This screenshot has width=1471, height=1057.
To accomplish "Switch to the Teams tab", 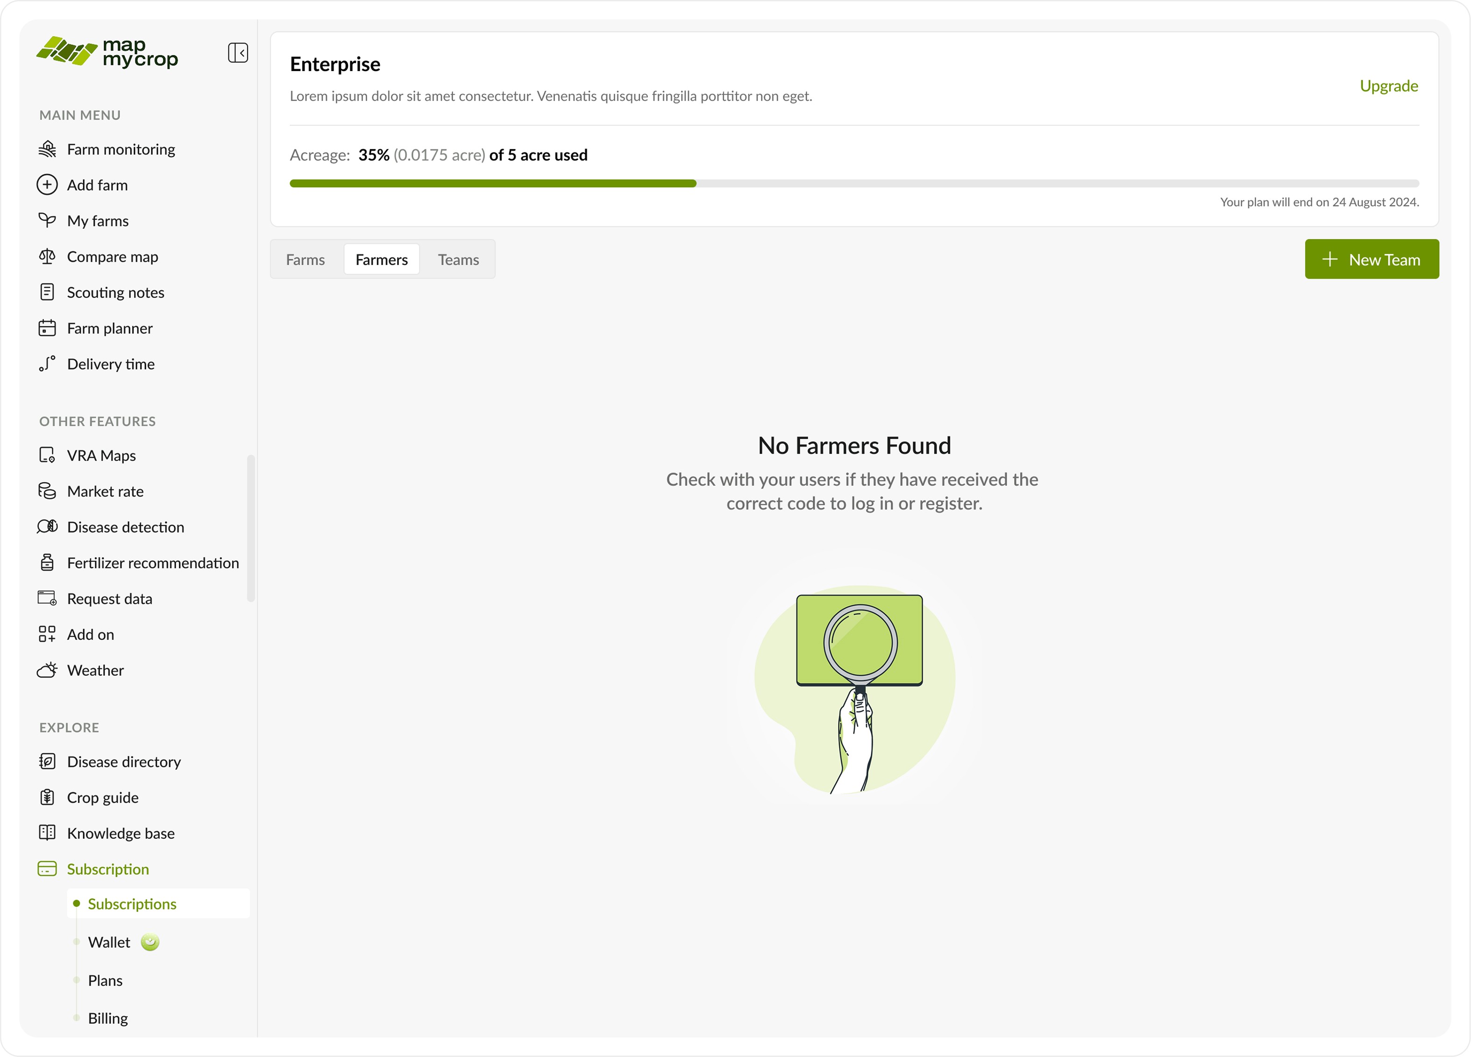I will [x=458, y=259].
